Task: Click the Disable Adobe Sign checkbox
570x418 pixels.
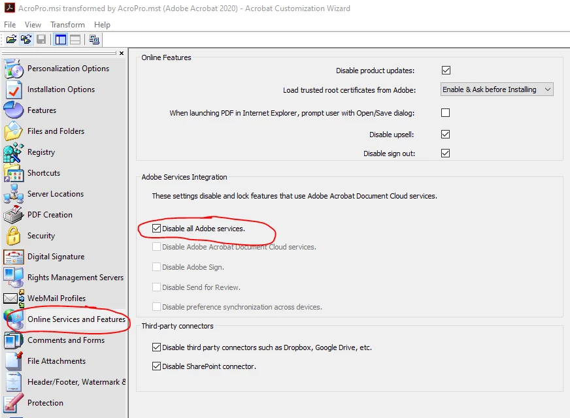Action: tap(156, 267)
